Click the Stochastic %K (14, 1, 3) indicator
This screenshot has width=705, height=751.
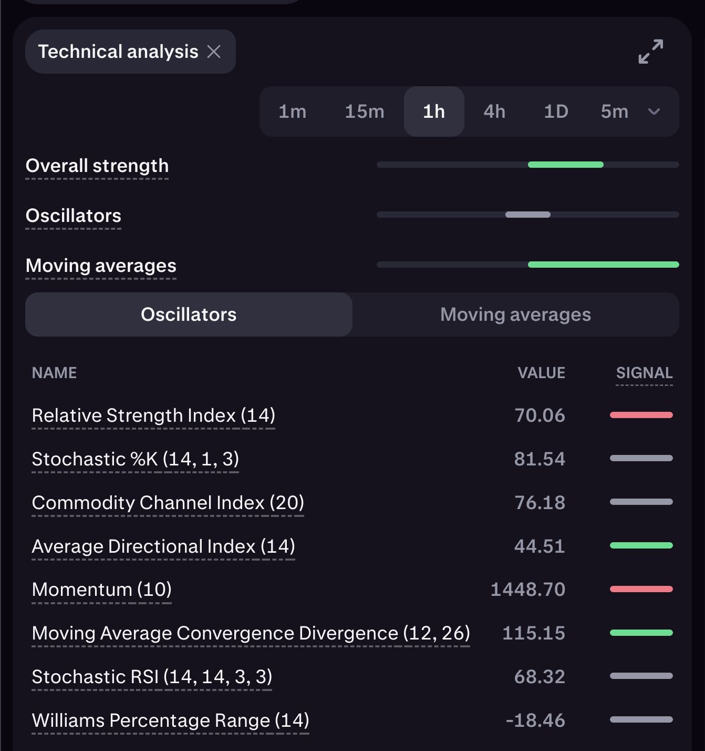pyautogui.click(x=136, y=459)
